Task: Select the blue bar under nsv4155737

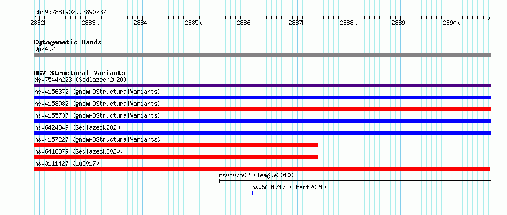Action: (262, 121)
